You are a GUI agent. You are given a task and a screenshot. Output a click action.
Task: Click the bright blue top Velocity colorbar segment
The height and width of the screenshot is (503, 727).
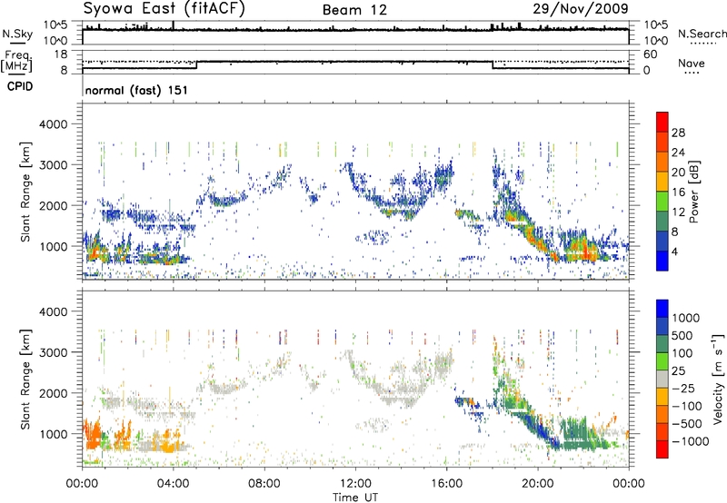(662, 309)
